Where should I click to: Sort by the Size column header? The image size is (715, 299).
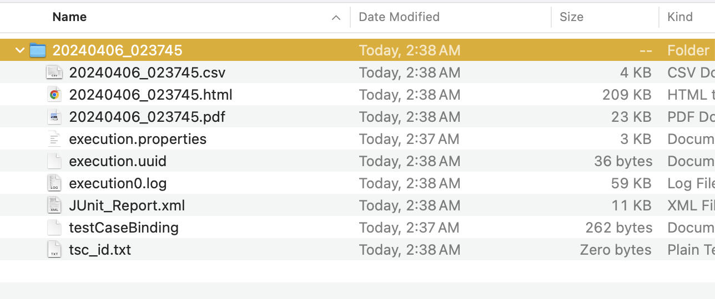pyautogui.click(x=571, y=17)
